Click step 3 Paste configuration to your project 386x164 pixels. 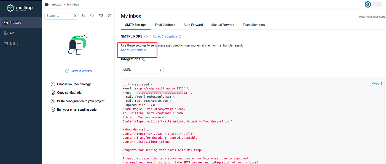click(x=77, y=101)
